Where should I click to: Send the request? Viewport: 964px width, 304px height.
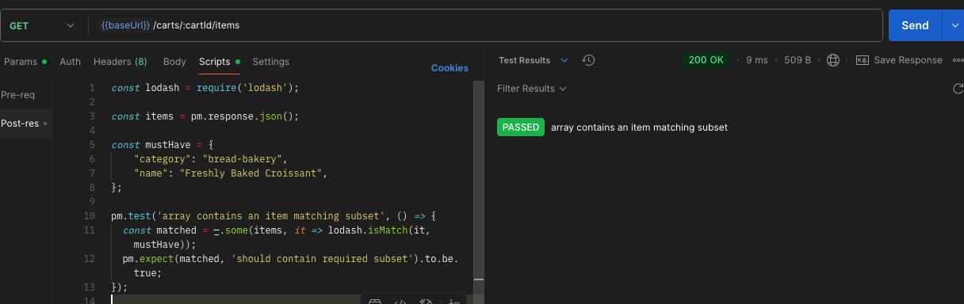[x=915, y=25]
